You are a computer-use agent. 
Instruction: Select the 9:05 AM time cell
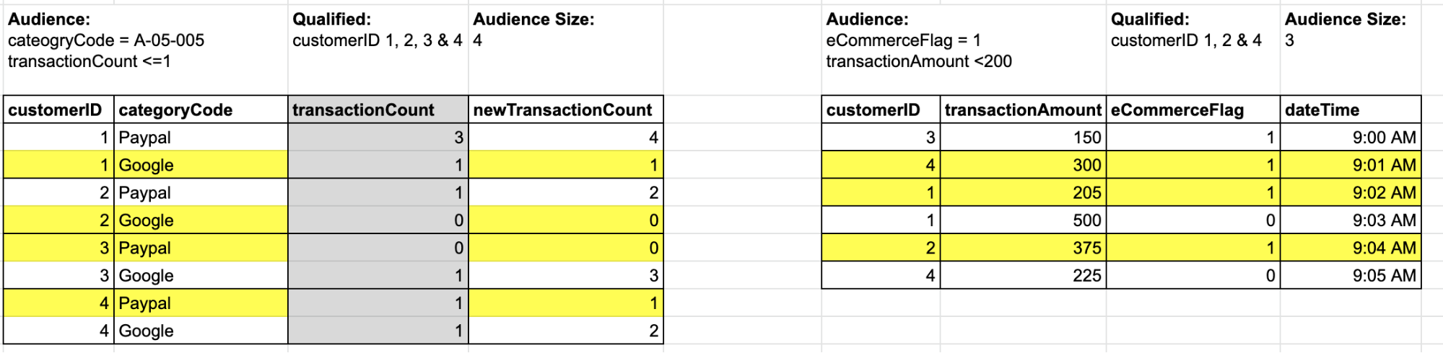click(x=1350, y=275)
